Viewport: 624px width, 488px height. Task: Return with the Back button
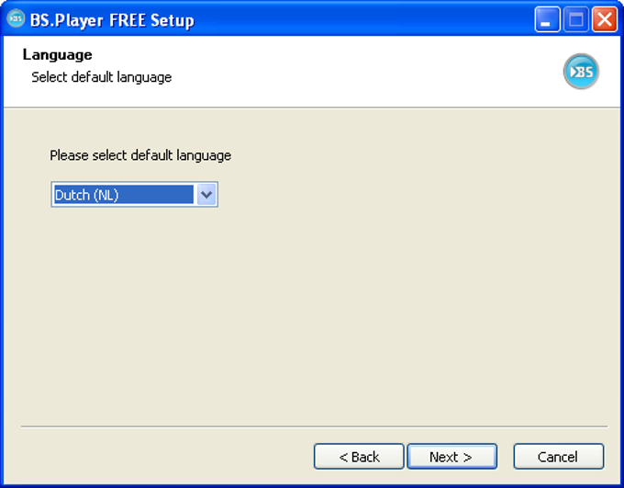(x=359, y=457)
